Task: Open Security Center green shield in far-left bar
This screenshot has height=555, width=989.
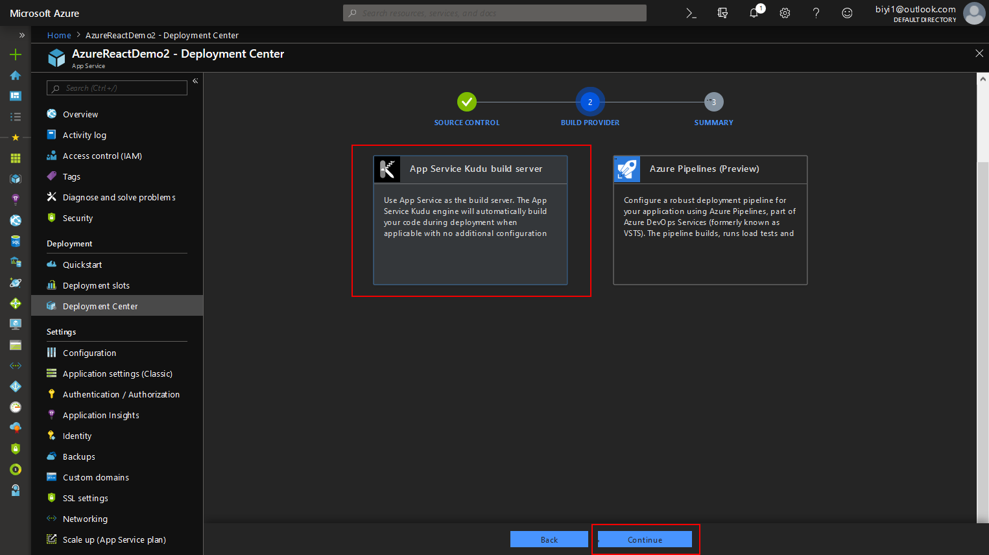Action: click(16, 449)
